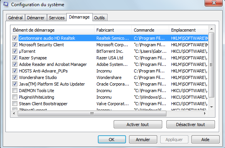The width and height of the screenshot is (225, 148).
Task: Select the Démarrage tab
Action: pos(79,17)
